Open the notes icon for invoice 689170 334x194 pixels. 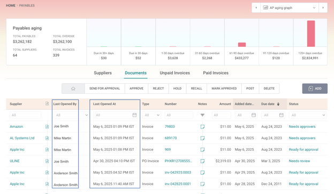click(x=202, y=138)
